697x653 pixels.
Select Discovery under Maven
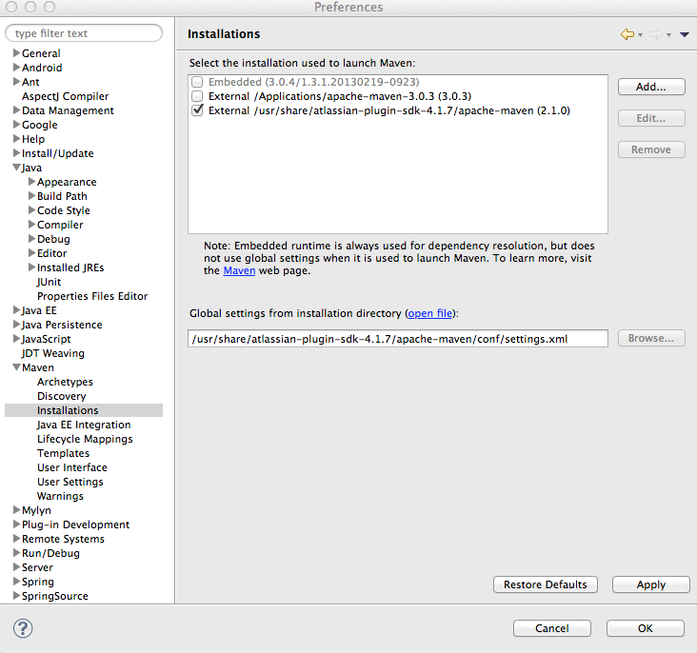tap(62, 396)
